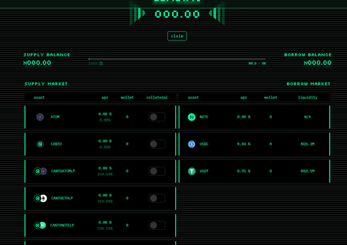Click the SUPPLY MARKET heading
This screenshot has width=347, height=245.
(x=46, y=84)
